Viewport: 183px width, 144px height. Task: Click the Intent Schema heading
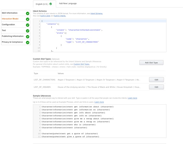point(40,11)
